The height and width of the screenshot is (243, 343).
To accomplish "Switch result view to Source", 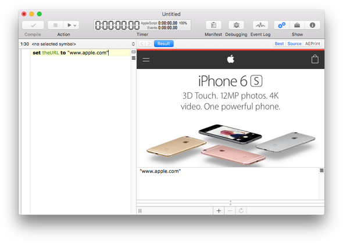I will (294, 43).
